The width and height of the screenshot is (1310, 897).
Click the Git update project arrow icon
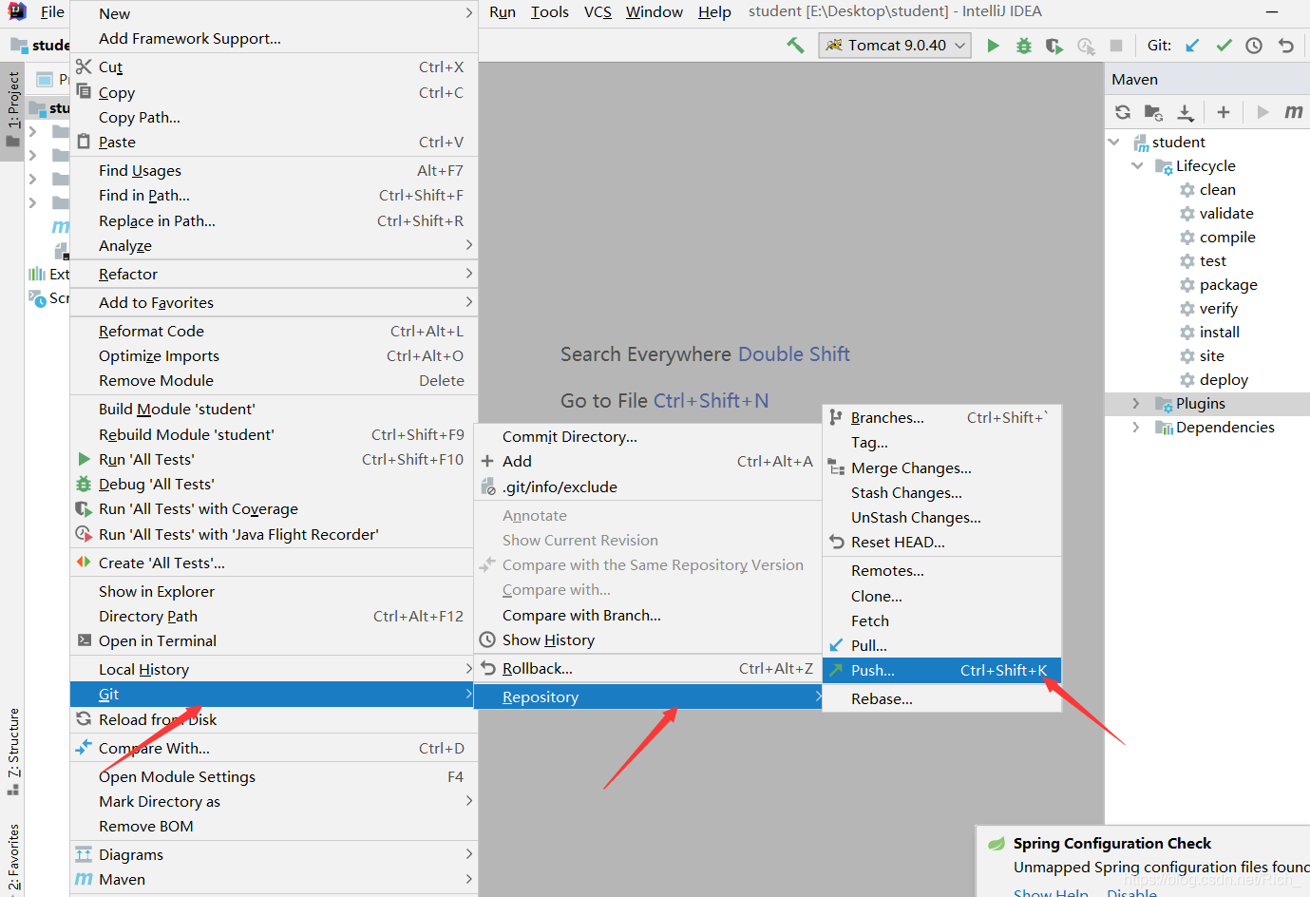pos(1192,46)
